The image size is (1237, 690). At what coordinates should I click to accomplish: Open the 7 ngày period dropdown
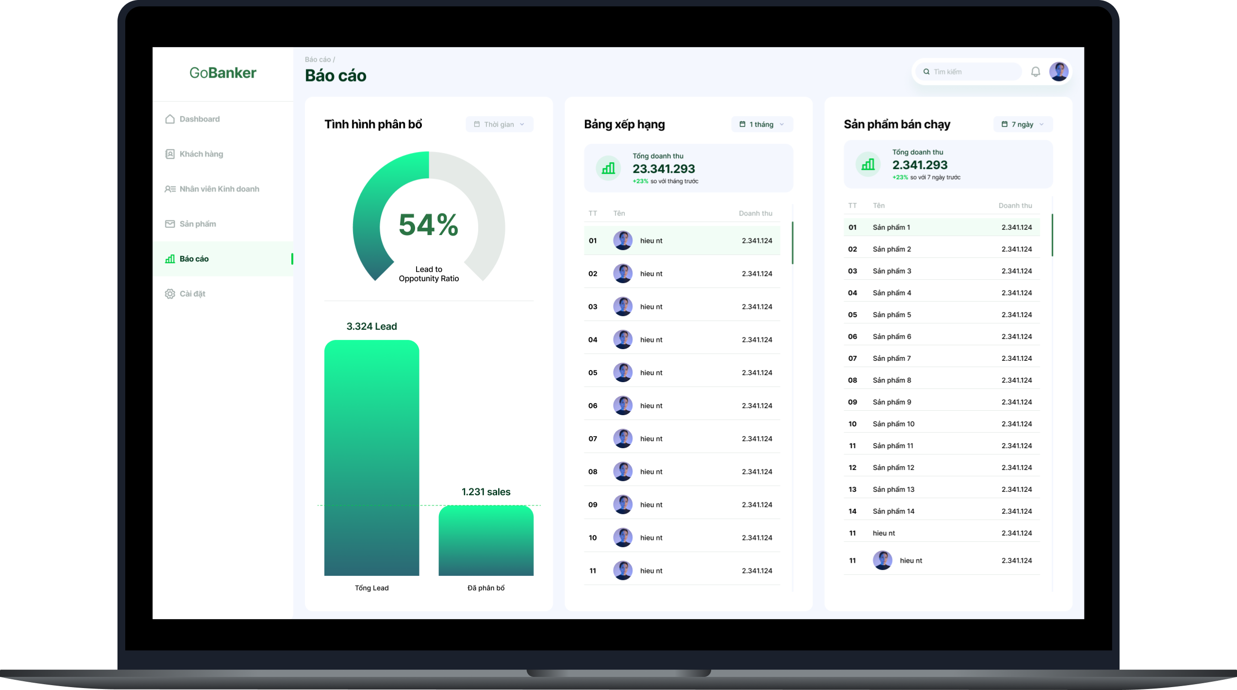[1022, 124]
